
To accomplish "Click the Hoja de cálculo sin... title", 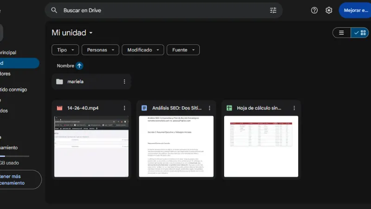I will pos(259,108).
